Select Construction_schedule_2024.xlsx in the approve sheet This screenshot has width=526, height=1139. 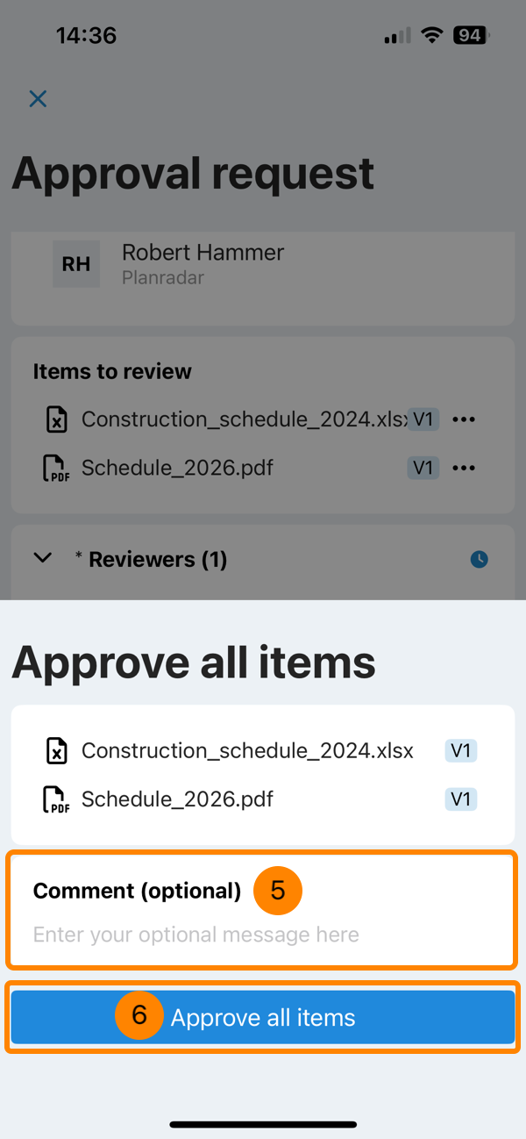247,751
